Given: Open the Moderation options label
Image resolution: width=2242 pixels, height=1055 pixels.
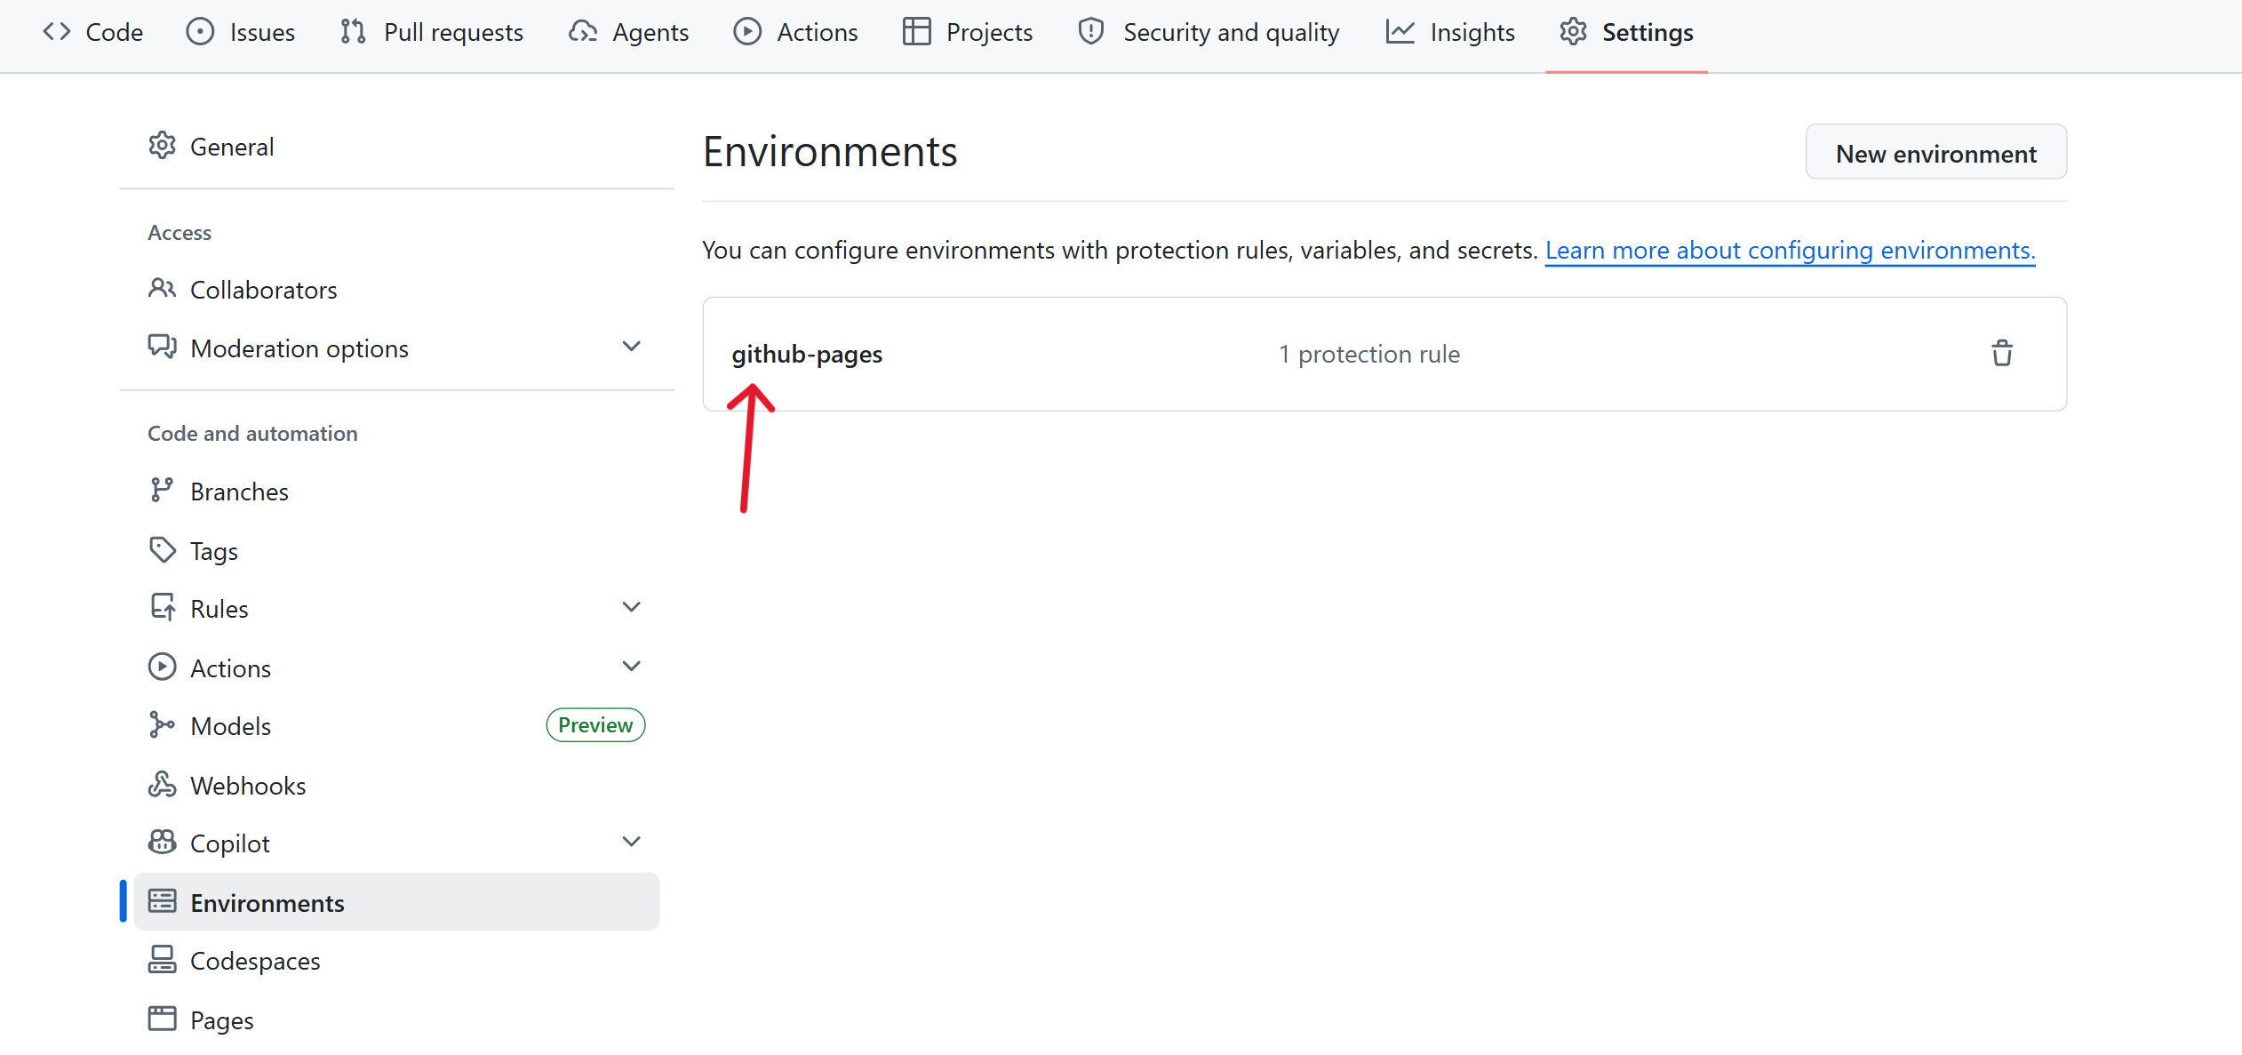Looking at the screenshot, I should [299, 348].
